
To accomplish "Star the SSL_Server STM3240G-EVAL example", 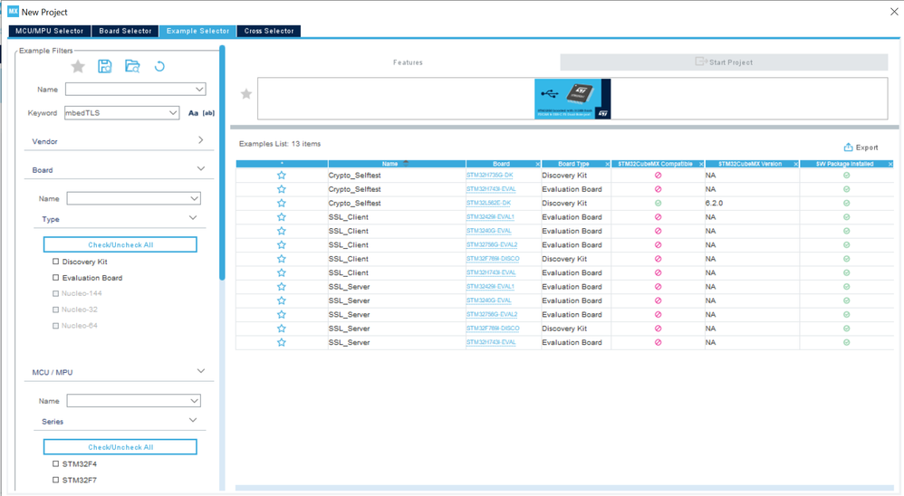I will [282, 300].
